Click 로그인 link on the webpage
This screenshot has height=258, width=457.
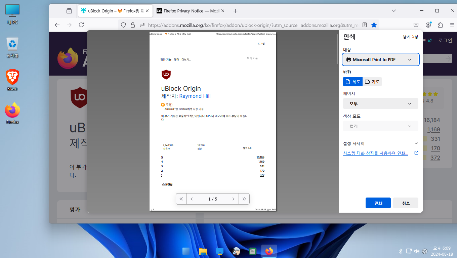445,40
